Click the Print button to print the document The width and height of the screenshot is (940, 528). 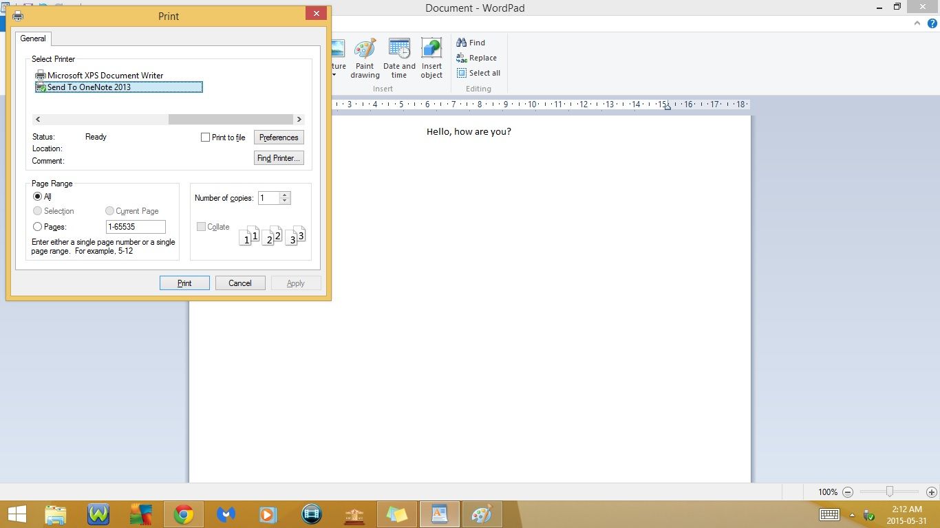184,283
